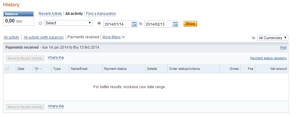Open the More filters link
The width and height of the screenshot is (306, 117).
click(111, 37)
